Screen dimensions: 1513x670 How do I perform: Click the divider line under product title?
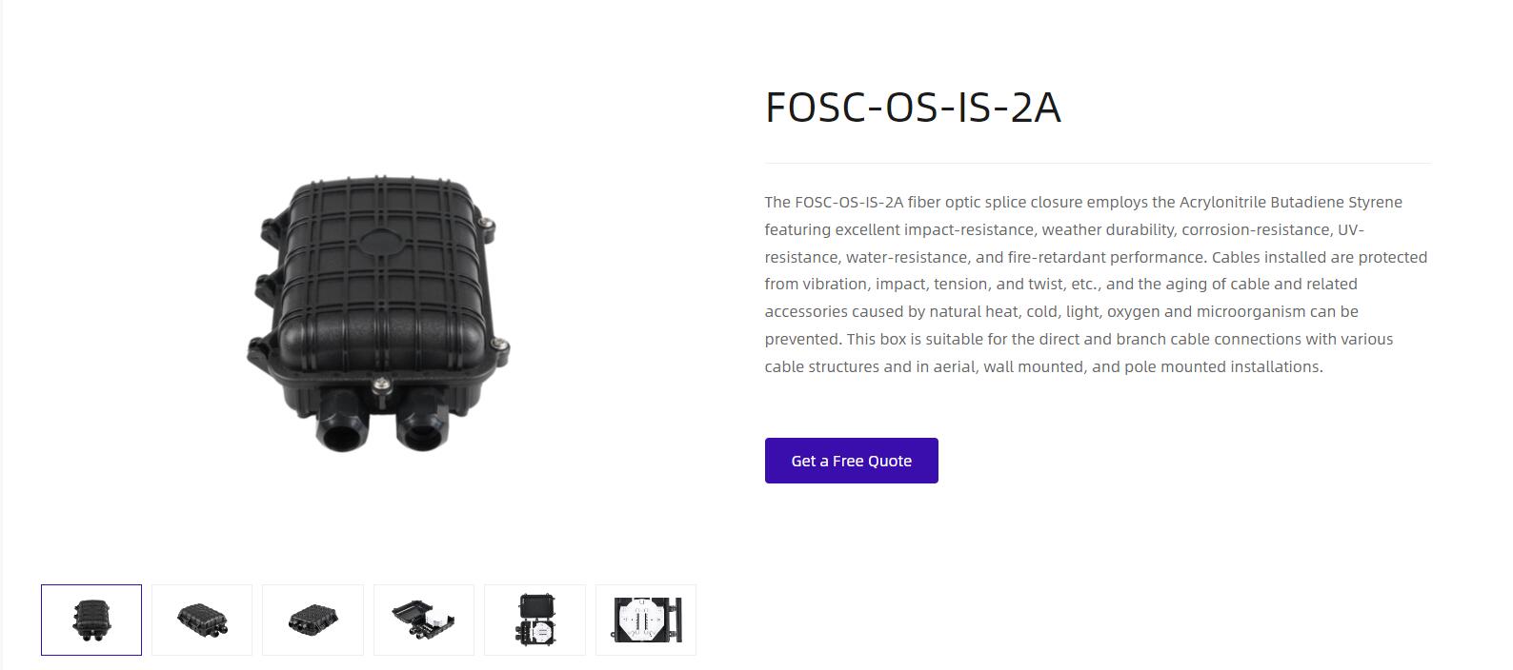(x=1098, y=164)
